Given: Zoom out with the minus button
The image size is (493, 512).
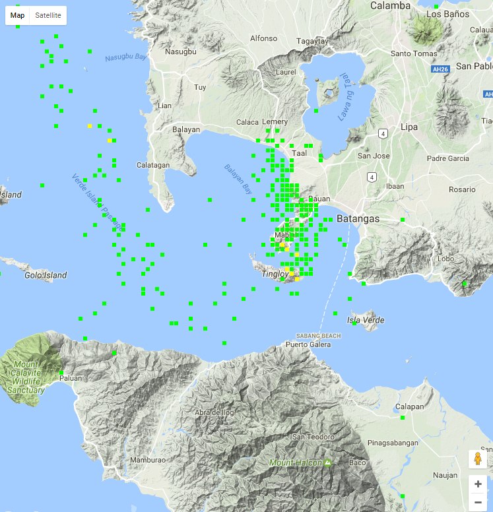Looking at the screenshot, I should [x=477, y=502].
